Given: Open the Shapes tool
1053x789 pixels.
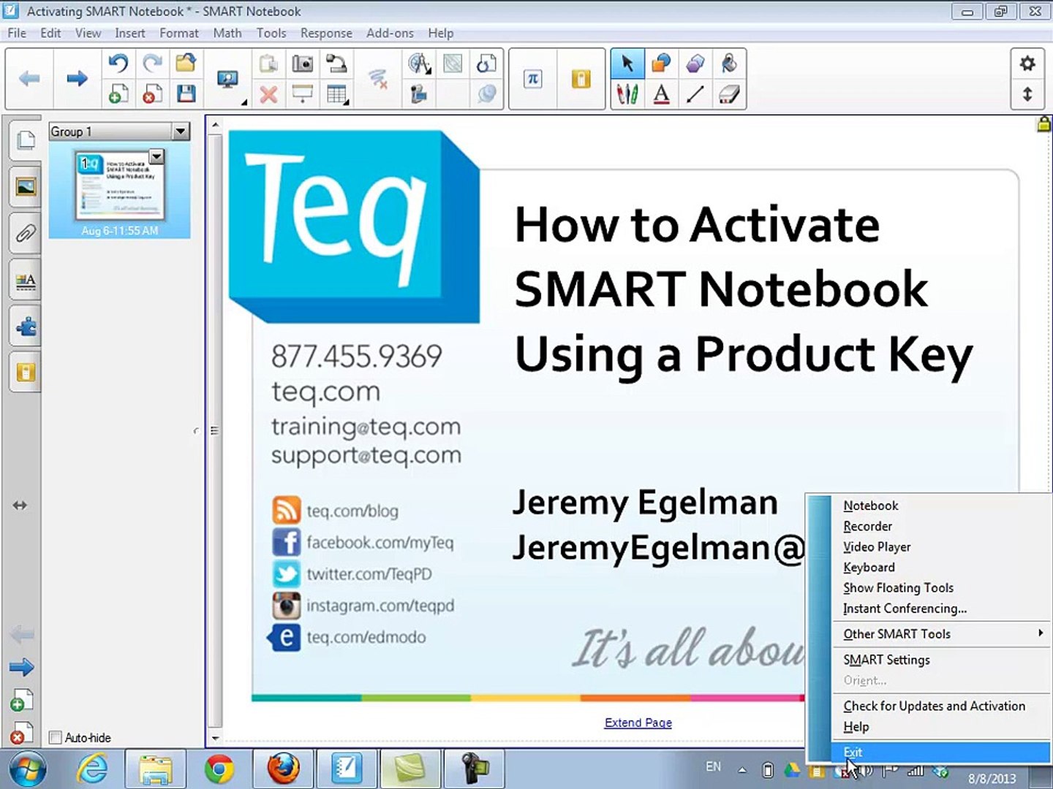Looking at the screenshot, I should coord(661,64).
